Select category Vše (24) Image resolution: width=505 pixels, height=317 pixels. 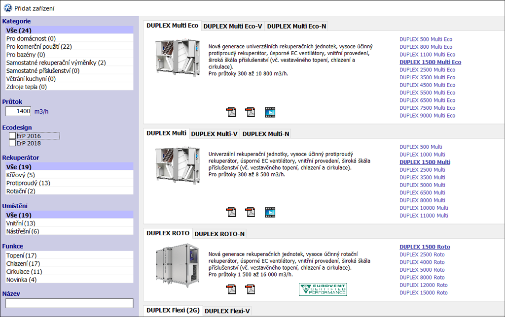coord(69,30)
